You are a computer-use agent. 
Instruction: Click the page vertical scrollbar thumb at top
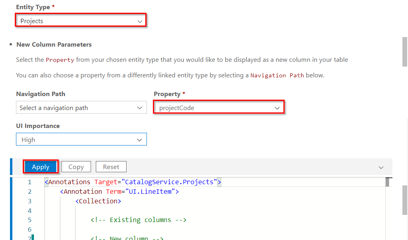405,52
